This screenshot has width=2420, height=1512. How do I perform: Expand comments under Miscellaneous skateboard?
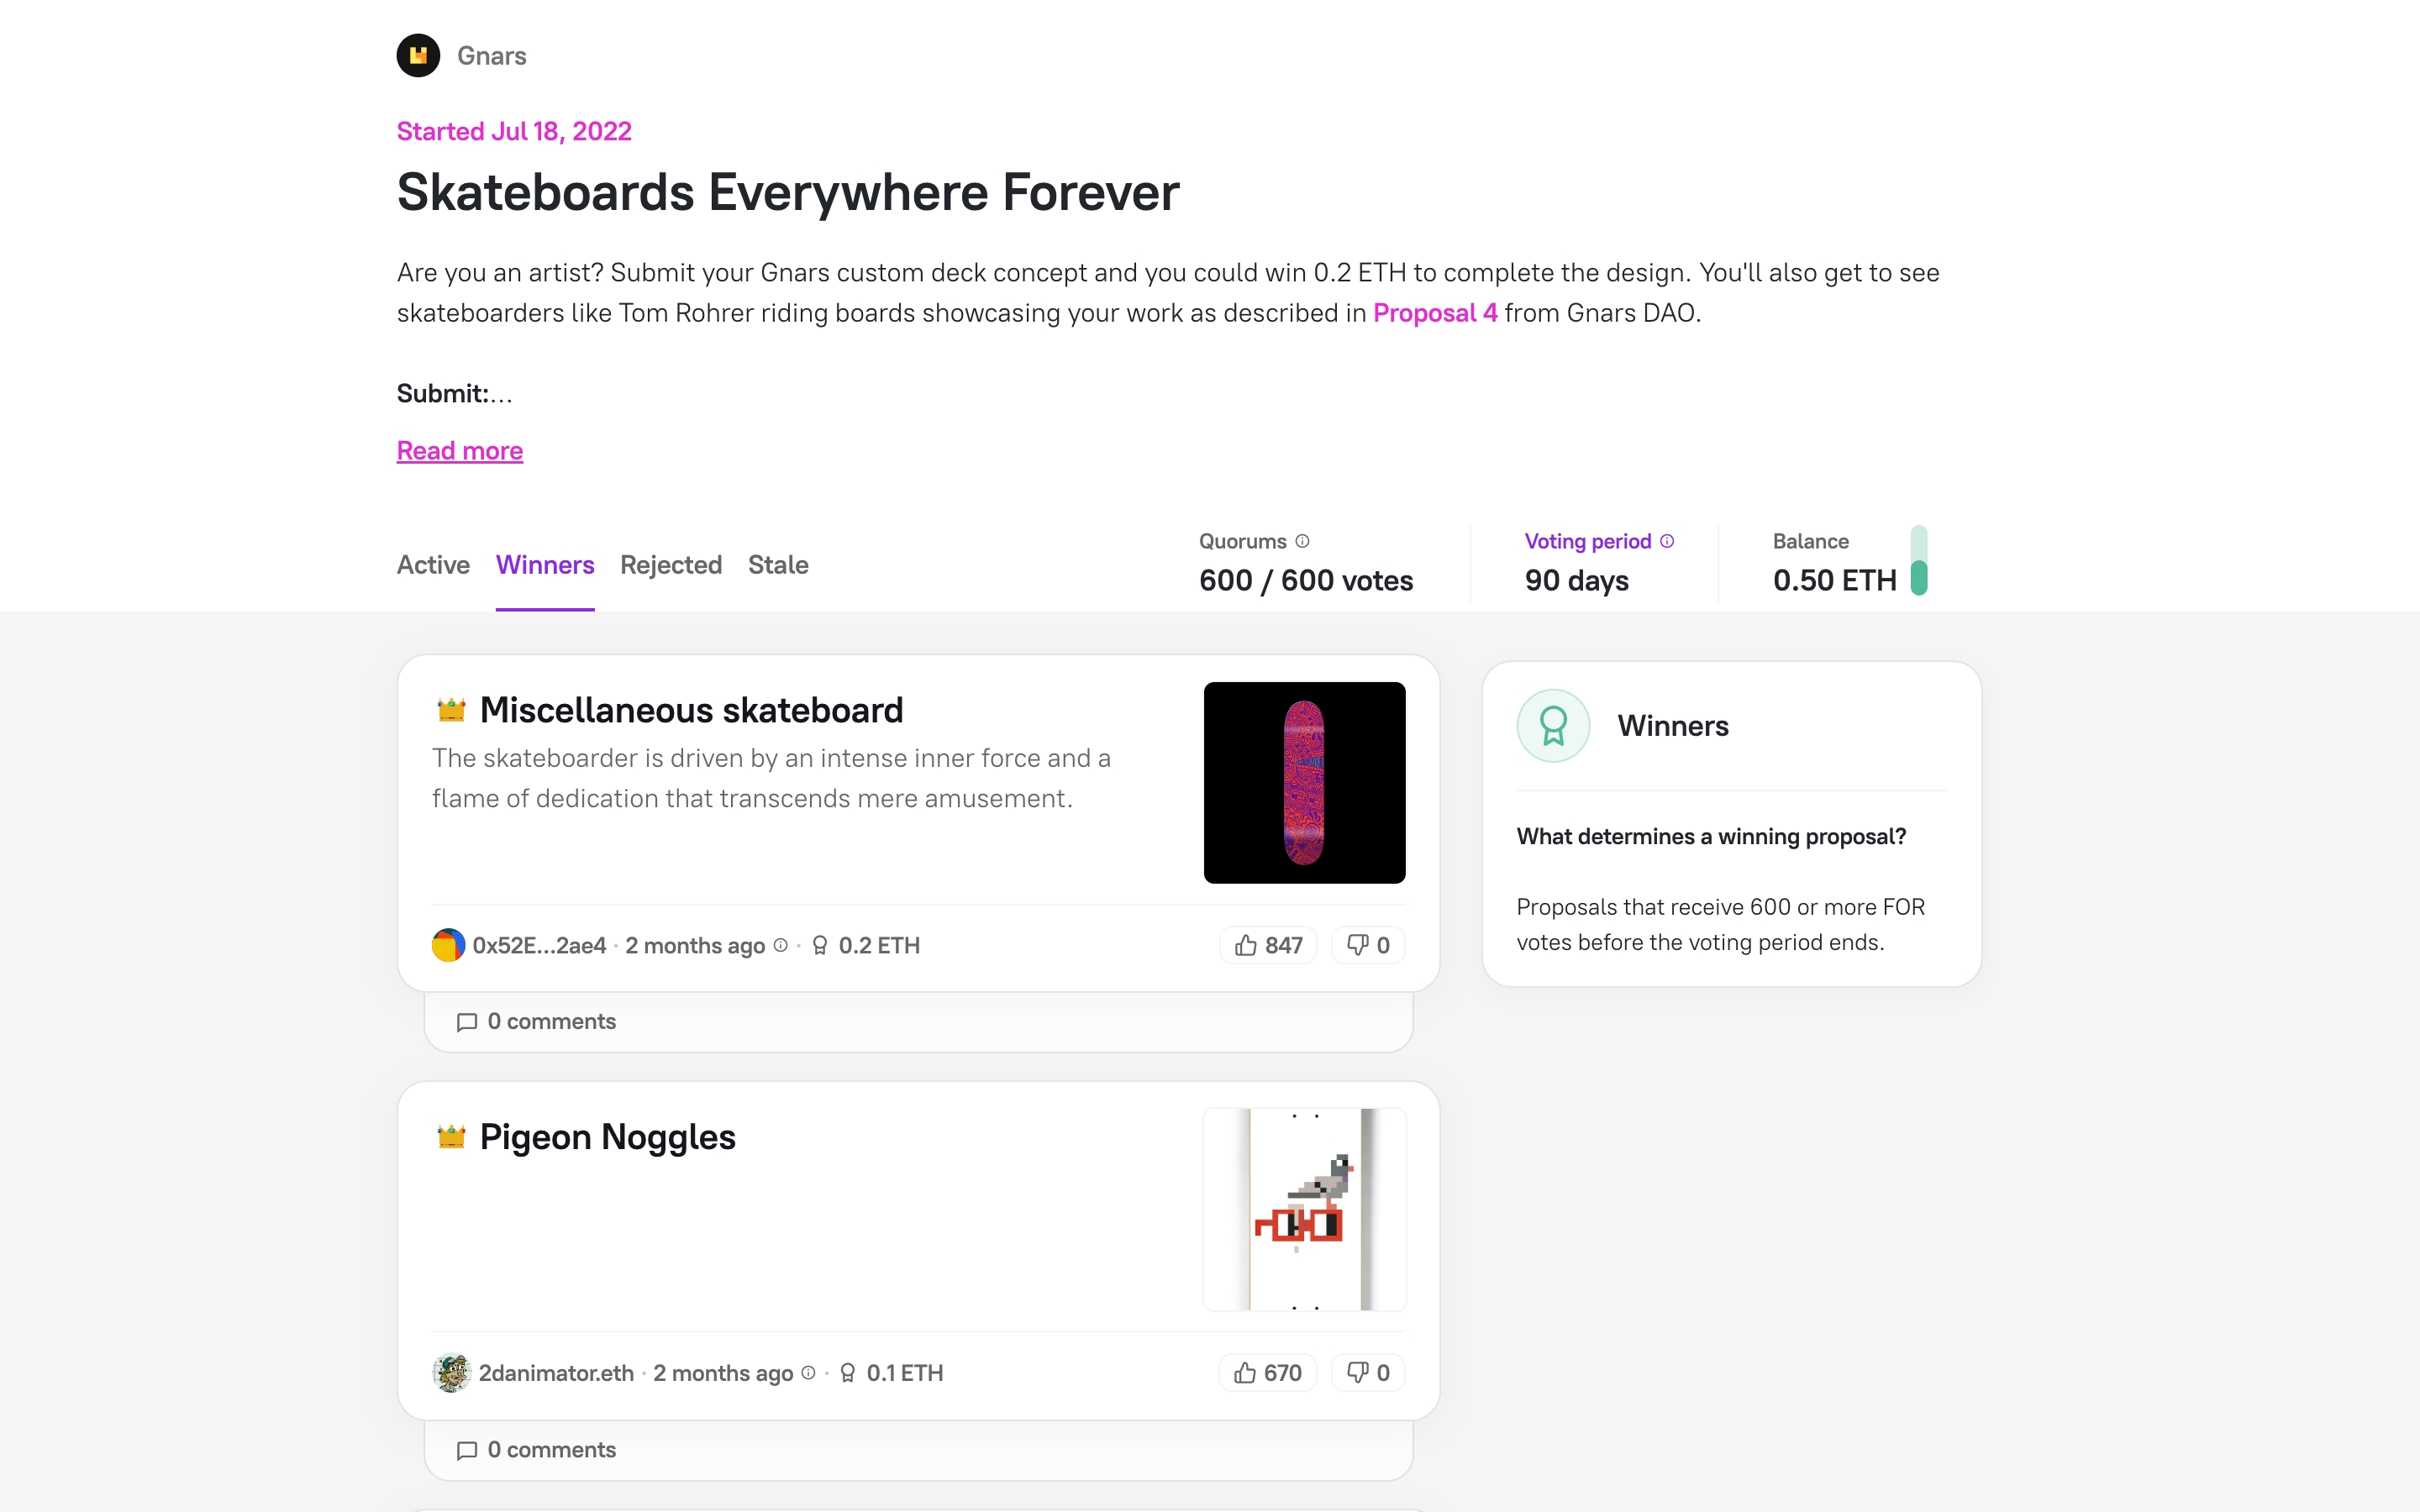537,1022
